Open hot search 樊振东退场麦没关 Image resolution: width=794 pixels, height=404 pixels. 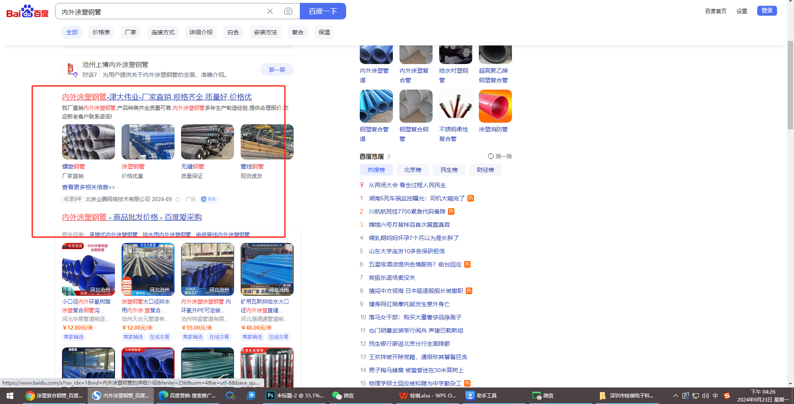click(x=392, y=278)
